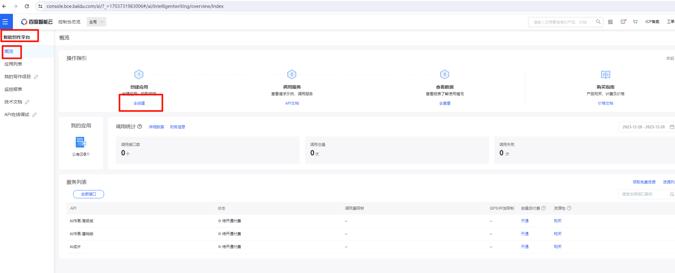Open 监控报表 in the sidebar
675x273 pixels.
pyautogui.click(x=13, y=89)
